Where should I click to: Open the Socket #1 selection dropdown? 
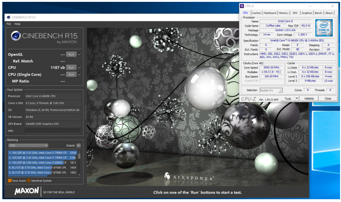[x=271, y=90]
